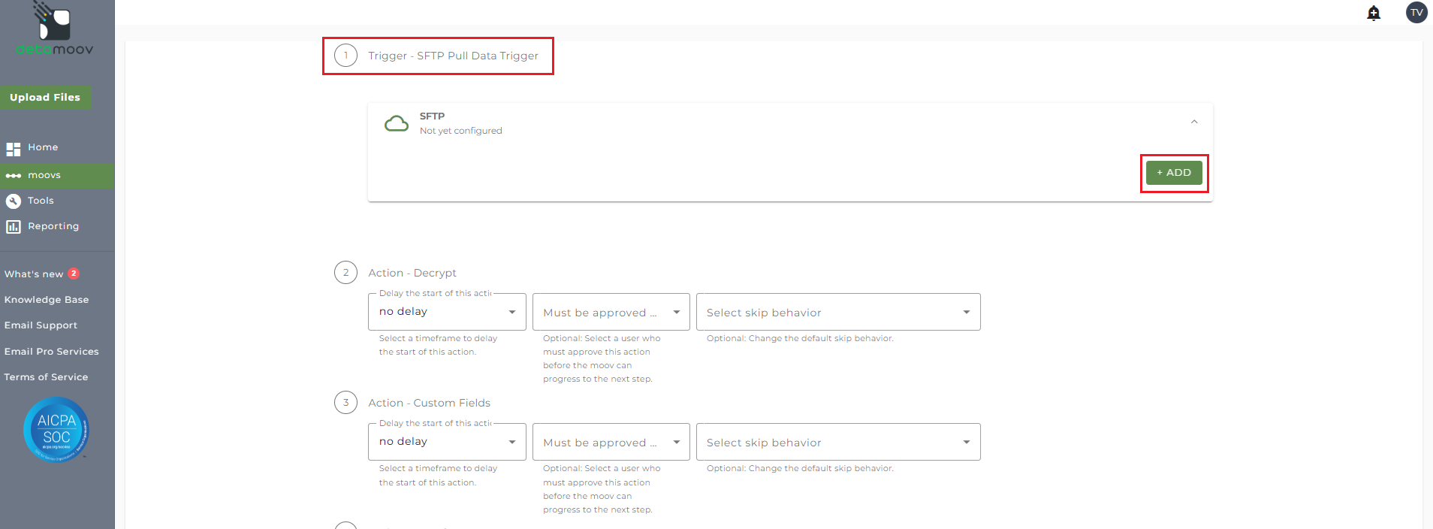Click the datamoov logo
1433x529 pixels.
point(55,30)
